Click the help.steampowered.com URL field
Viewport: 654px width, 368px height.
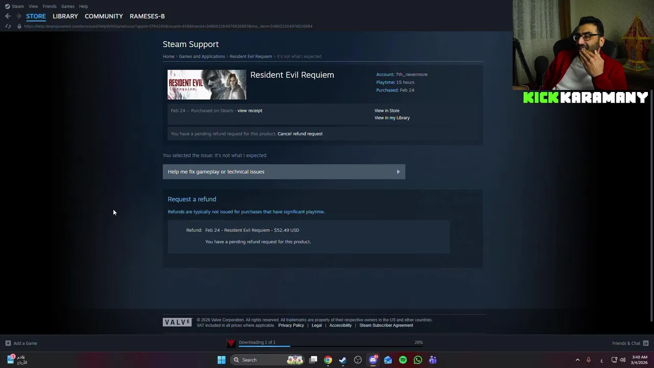click(168, 26)
